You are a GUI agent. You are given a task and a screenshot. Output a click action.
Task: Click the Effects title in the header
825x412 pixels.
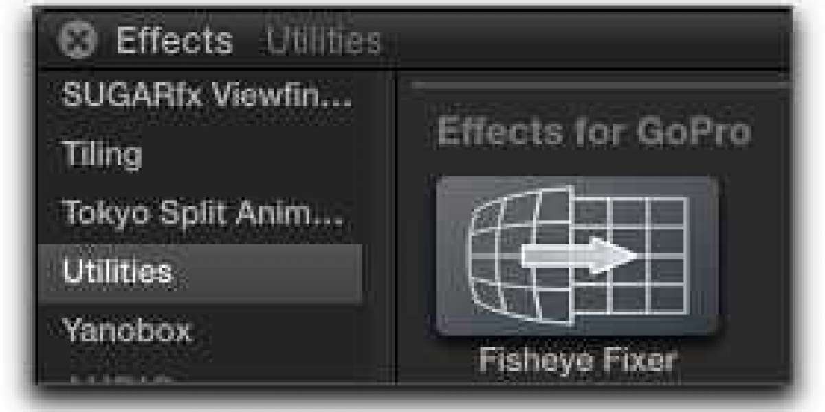(x=174, y=41)
